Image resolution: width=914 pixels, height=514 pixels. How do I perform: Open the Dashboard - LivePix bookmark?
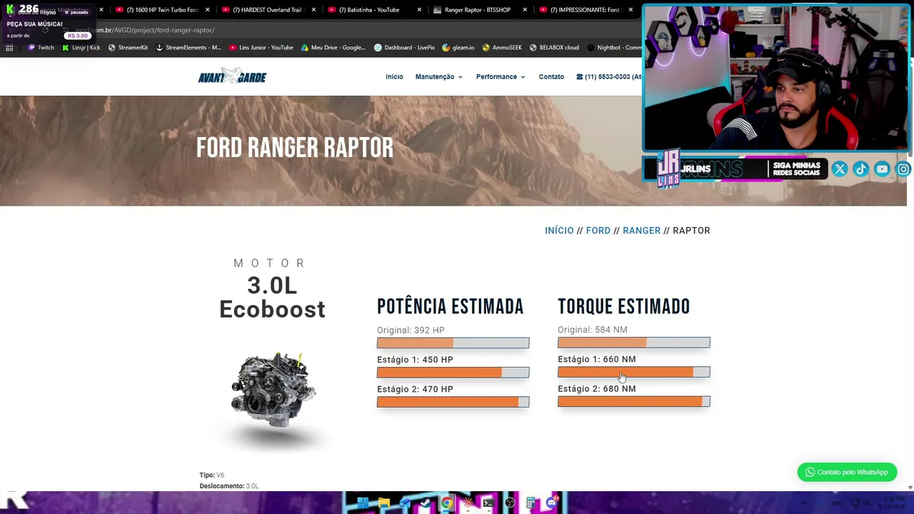click(x=404, y=48)
